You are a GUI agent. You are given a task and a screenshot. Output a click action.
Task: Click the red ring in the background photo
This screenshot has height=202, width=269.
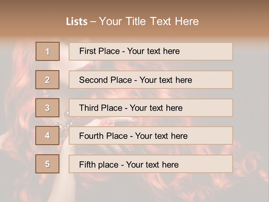click(106, 122)
